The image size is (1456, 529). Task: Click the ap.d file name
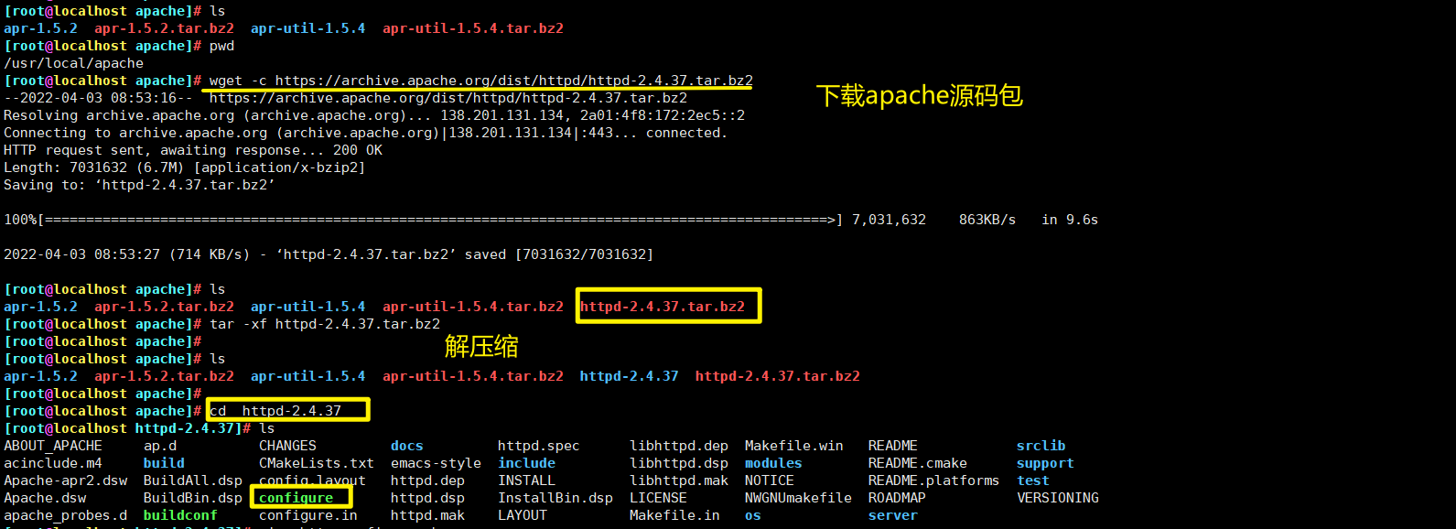coord(160,446)
